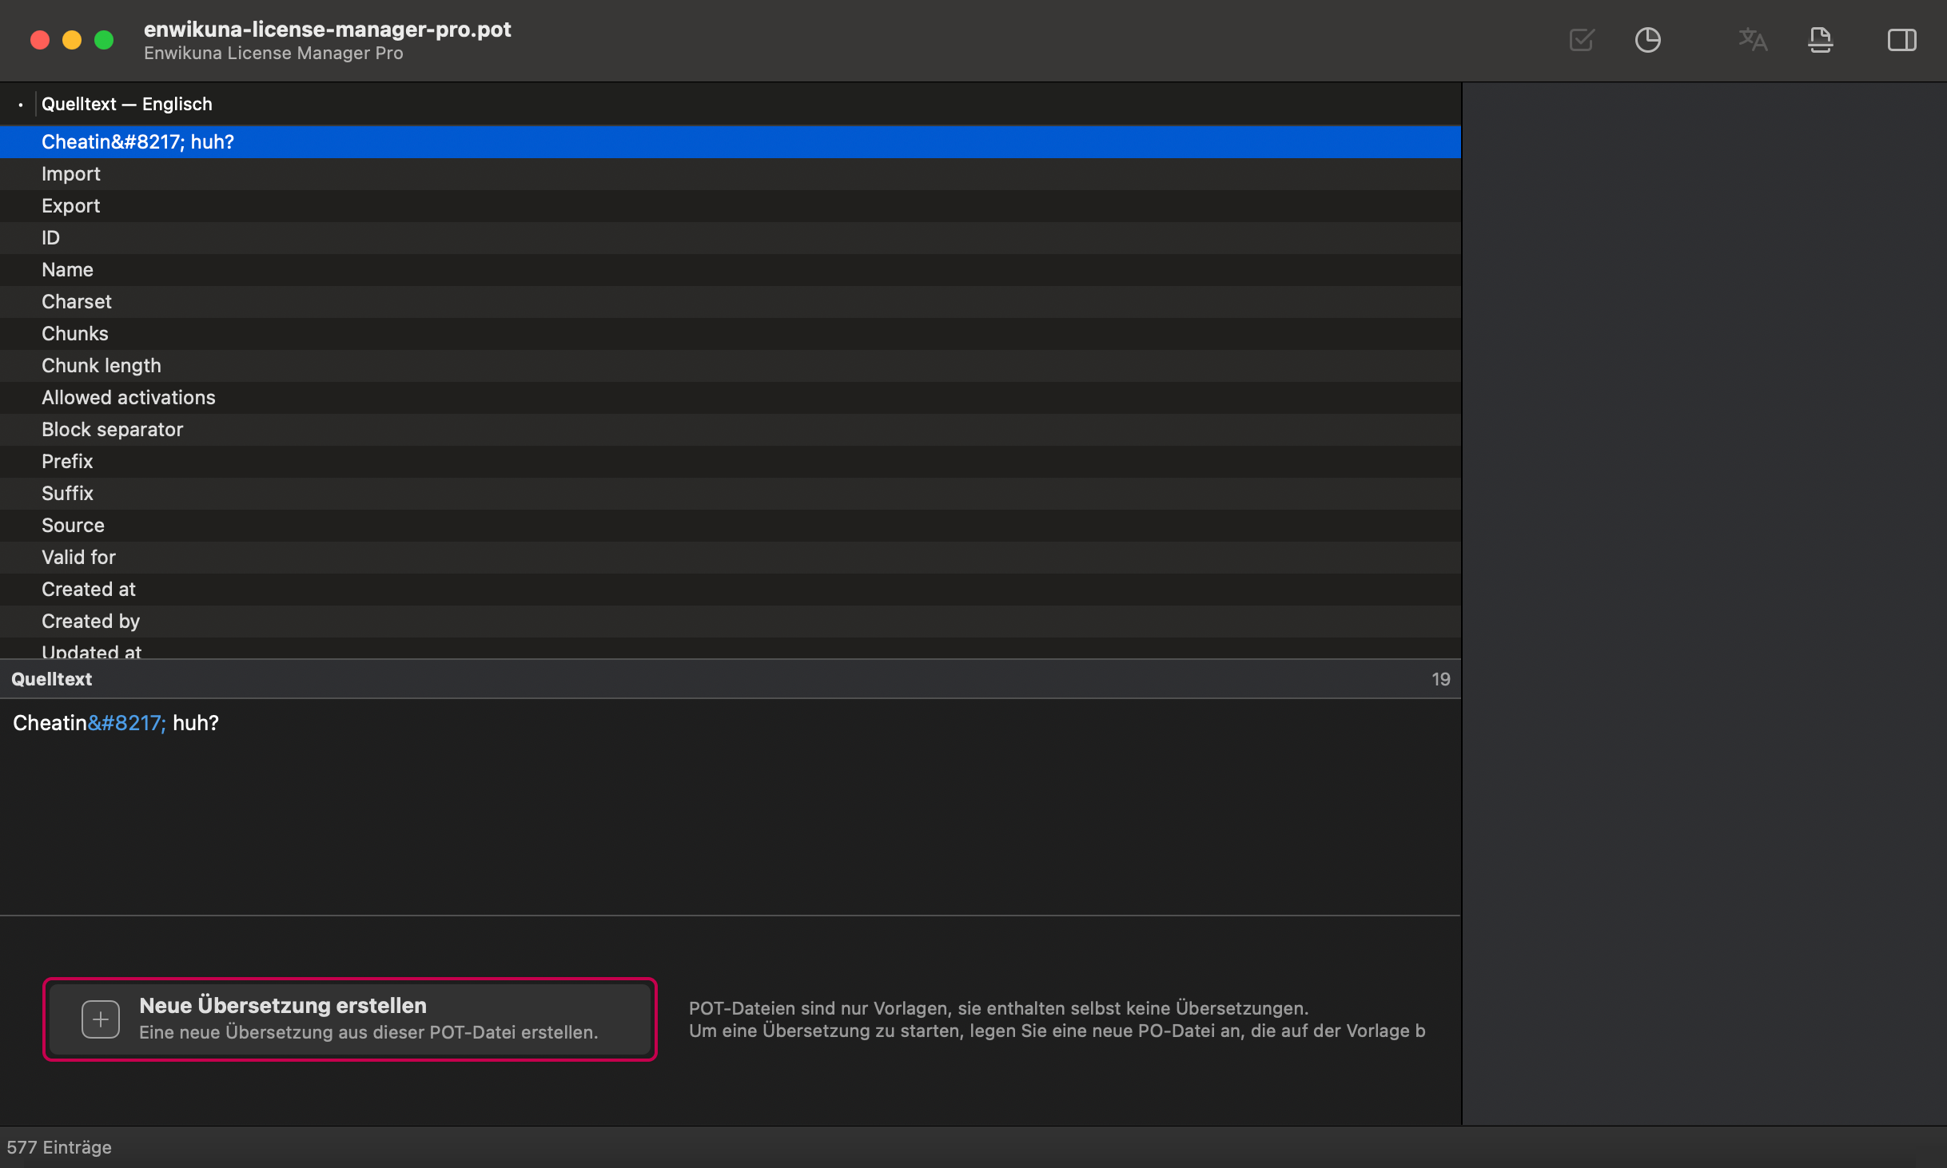
Task: Select the 'Name' list row
Action: click(x=731, y=270)
